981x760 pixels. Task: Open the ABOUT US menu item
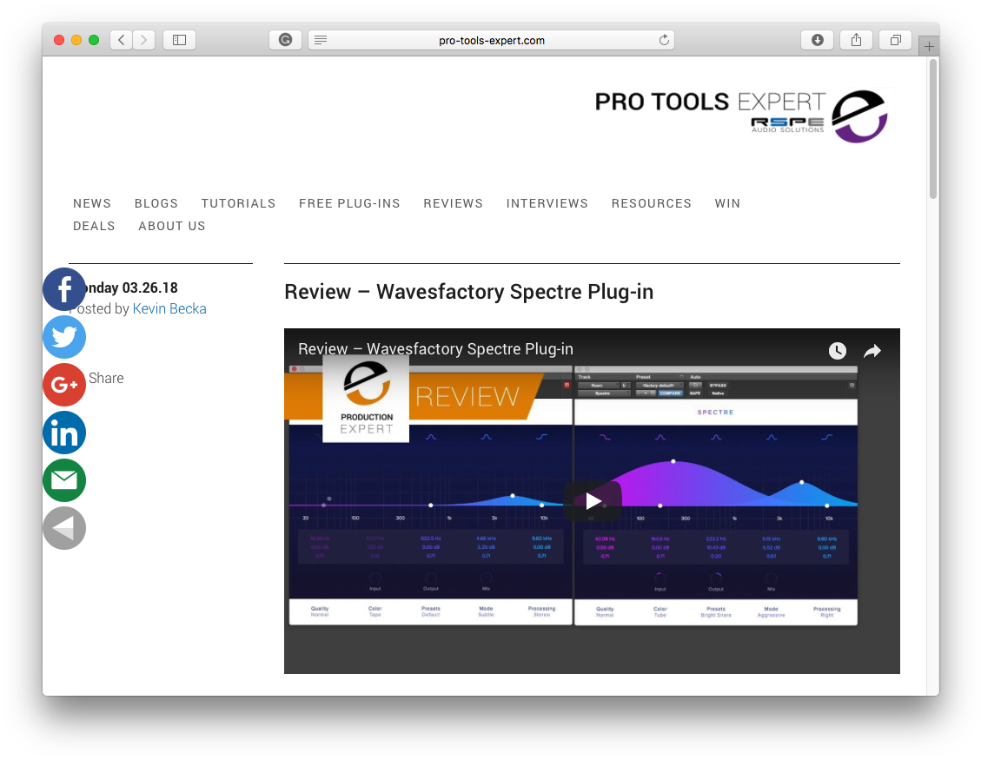(172, 226)
